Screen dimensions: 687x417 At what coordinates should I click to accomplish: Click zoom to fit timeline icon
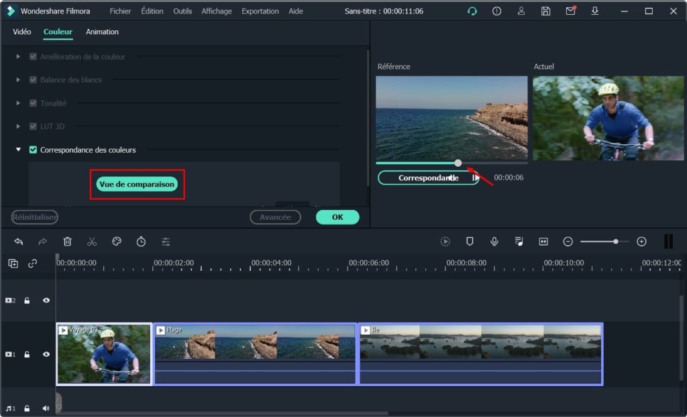(543, 241)
